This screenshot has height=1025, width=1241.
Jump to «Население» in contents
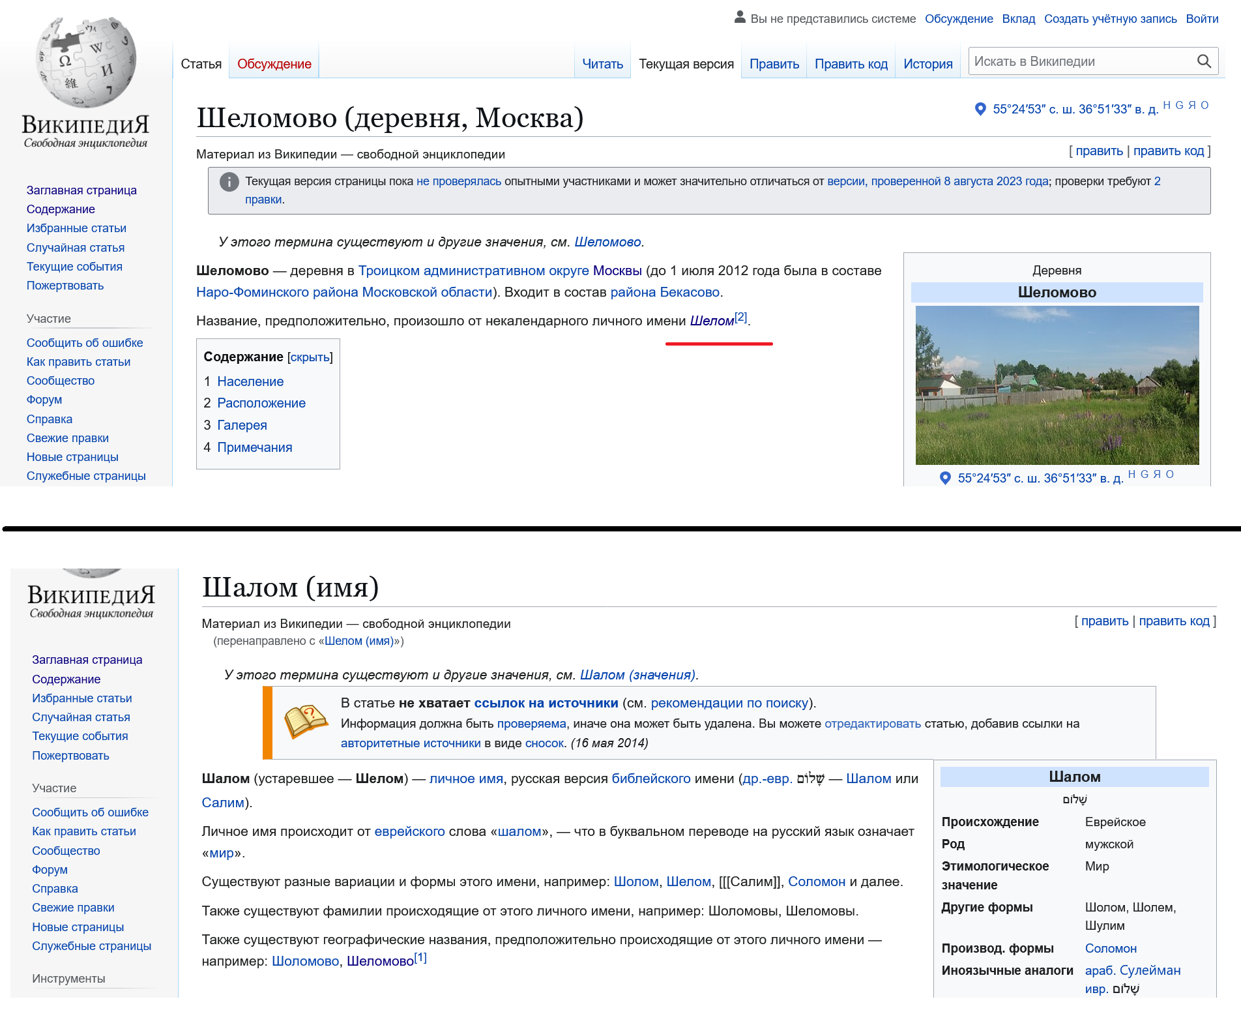(250, 381)
